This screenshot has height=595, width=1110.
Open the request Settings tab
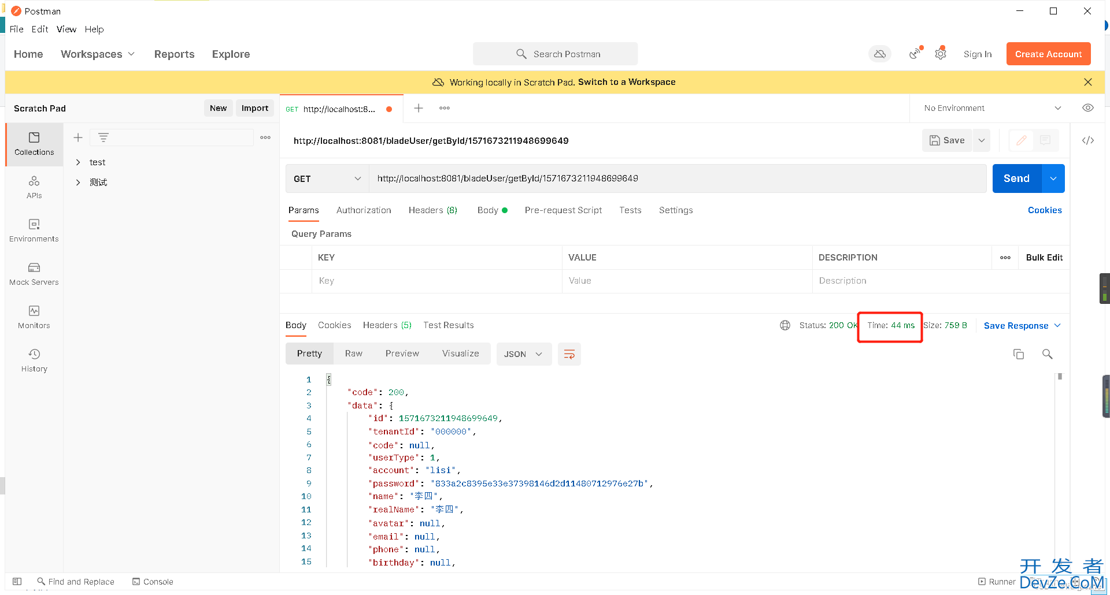click(676, 210)
